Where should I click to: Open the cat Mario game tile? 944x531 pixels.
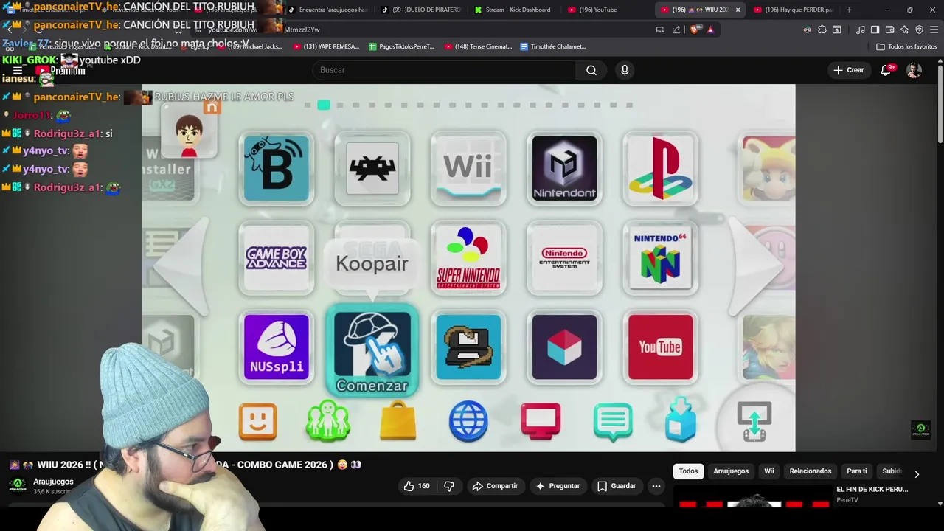click(x=768, y=168)
